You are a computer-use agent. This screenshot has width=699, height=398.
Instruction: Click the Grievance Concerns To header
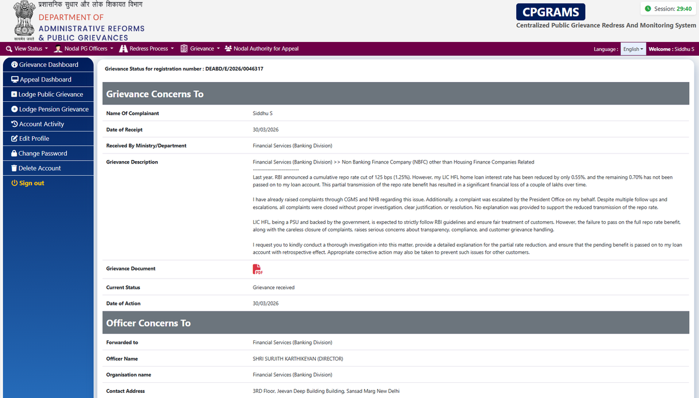click(x=396, y=94)
